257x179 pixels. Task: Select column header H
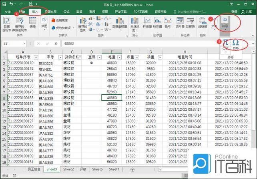185,52
